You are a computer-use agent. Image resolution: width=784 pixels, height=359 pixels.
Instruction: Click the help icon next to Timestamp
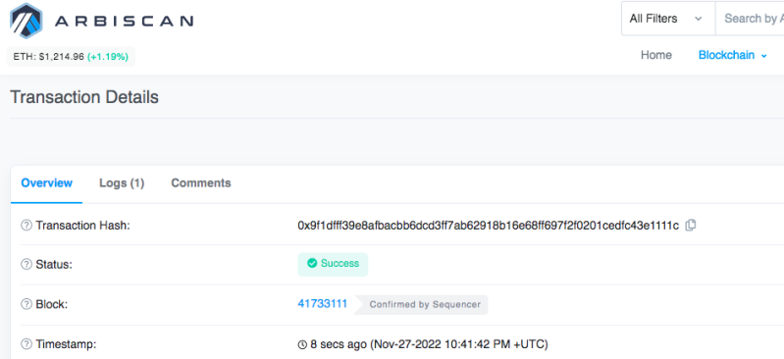pyautogui.click(x=26, y=344)
